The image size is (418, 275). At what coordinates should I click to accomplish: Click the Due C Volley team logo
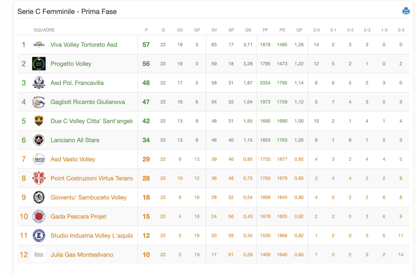tap(39, 121)
